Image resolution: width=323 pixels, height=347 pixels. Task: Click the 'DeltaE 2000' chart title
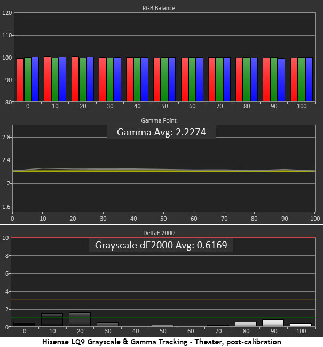pos(159,233)
